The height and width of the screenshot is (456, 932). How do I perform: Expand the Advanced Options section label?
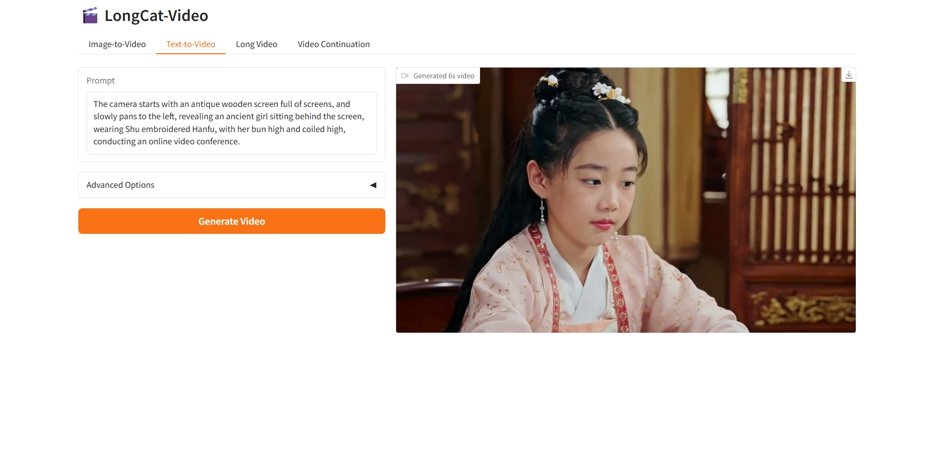tap(120, 185)
